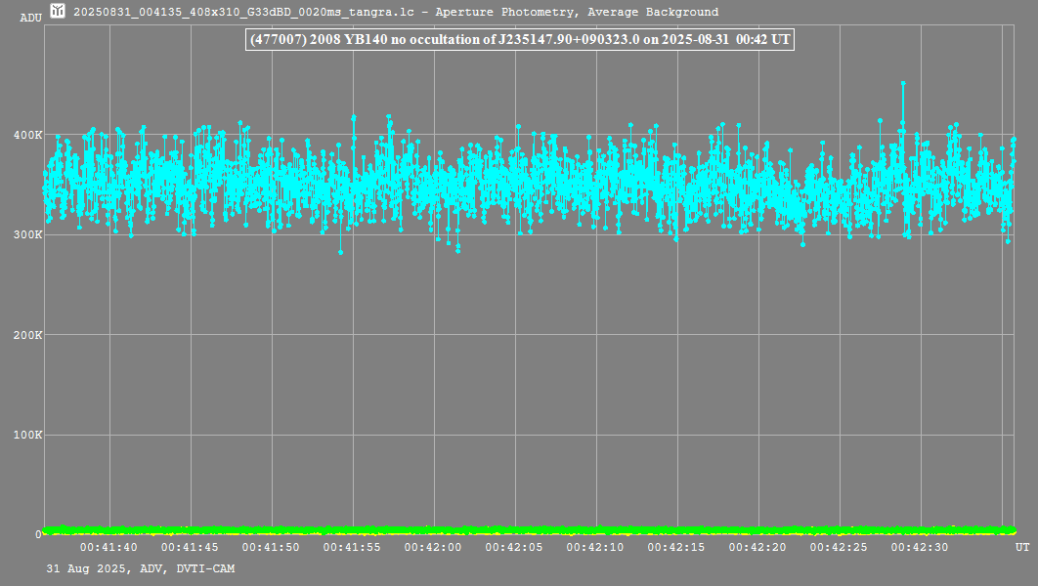Select the 00:42:30 time tick label
Screen dimensions: 1038x586
[920, 548]
